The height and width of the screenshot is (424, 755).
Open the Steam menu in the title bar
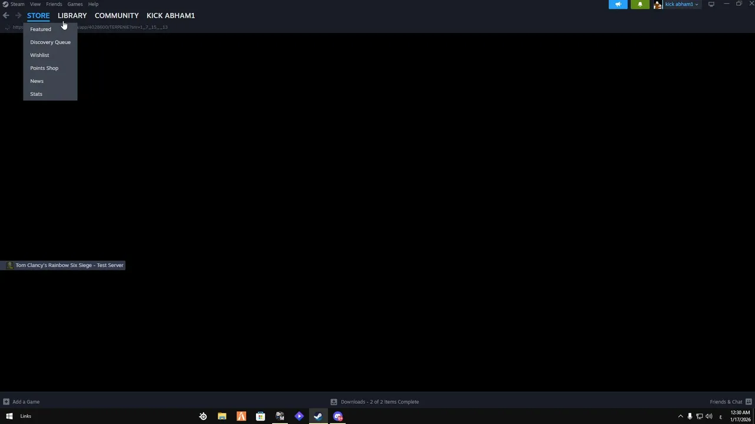(17, 4)
